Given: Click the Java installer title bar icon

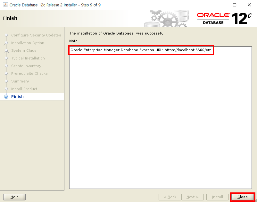Looking at the screenshot, I should (x=5, y=5).
